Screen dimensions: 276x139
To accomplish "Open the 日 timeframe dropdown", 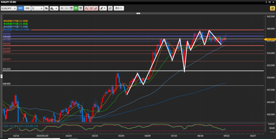I will pos(37,8).
